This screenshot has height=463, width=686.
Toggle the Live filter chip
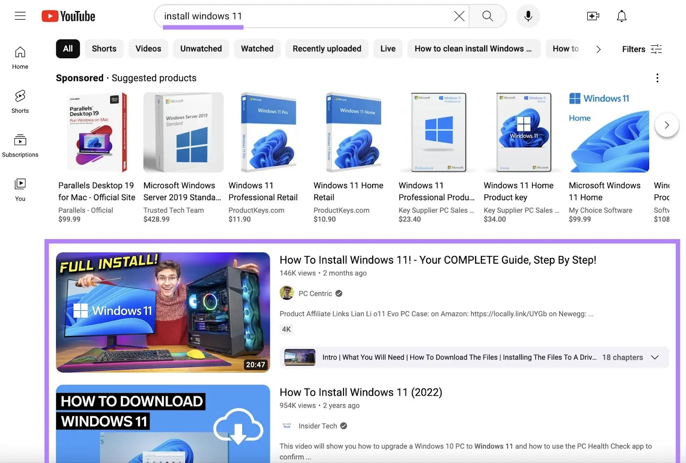pos(388,49)
